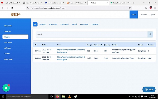Click the $0.00 balance button

(x=134, y=15)
